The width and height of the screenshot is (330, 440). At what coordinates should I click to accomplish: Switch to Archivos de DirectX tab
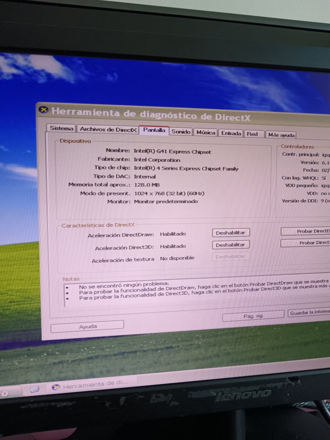(x=108, y=130)
